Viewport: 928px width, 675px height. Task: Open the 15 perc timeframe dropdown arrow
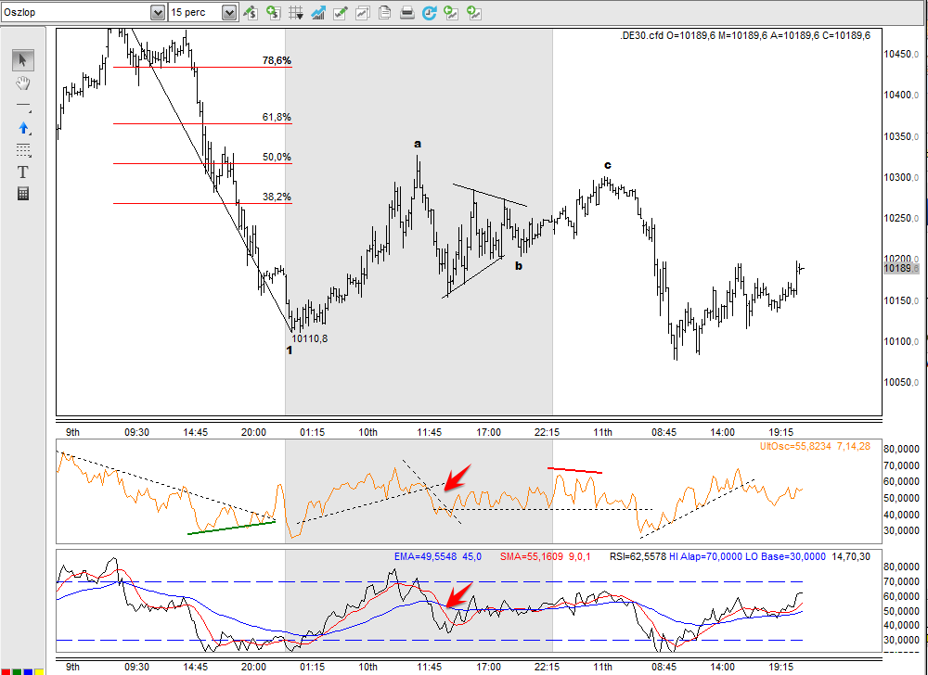pyautogui.click(x=229, y=12)
